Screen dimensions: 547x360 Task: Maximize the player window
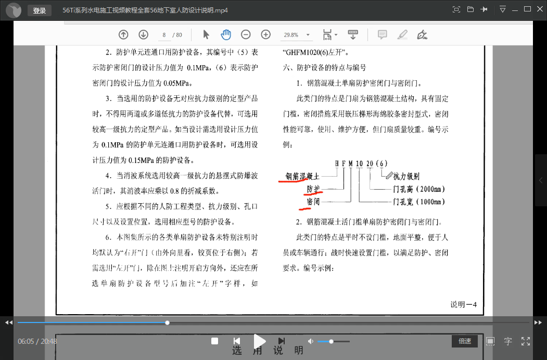pyautogui.click(x=527, y=9)
